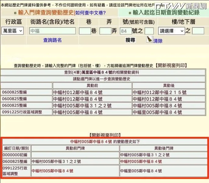Click red 中幅村005鄰中福84號 in 異動前門牌 column

tap(52, 171)
